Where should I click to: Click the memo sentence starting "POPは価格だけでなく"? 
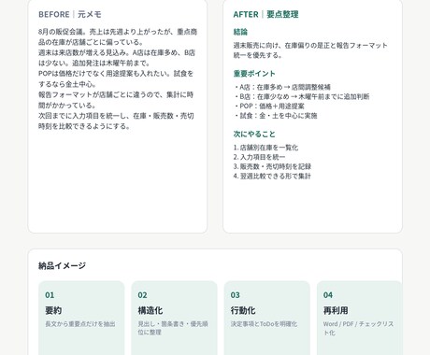point(116,78)
